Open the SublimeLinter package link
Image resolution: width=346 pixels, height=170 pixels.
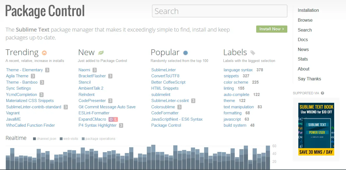click(x=163, y=70)
